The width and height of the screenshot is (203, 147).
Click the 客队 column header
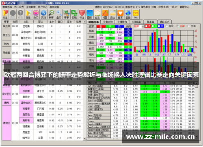tap(41, 22)
